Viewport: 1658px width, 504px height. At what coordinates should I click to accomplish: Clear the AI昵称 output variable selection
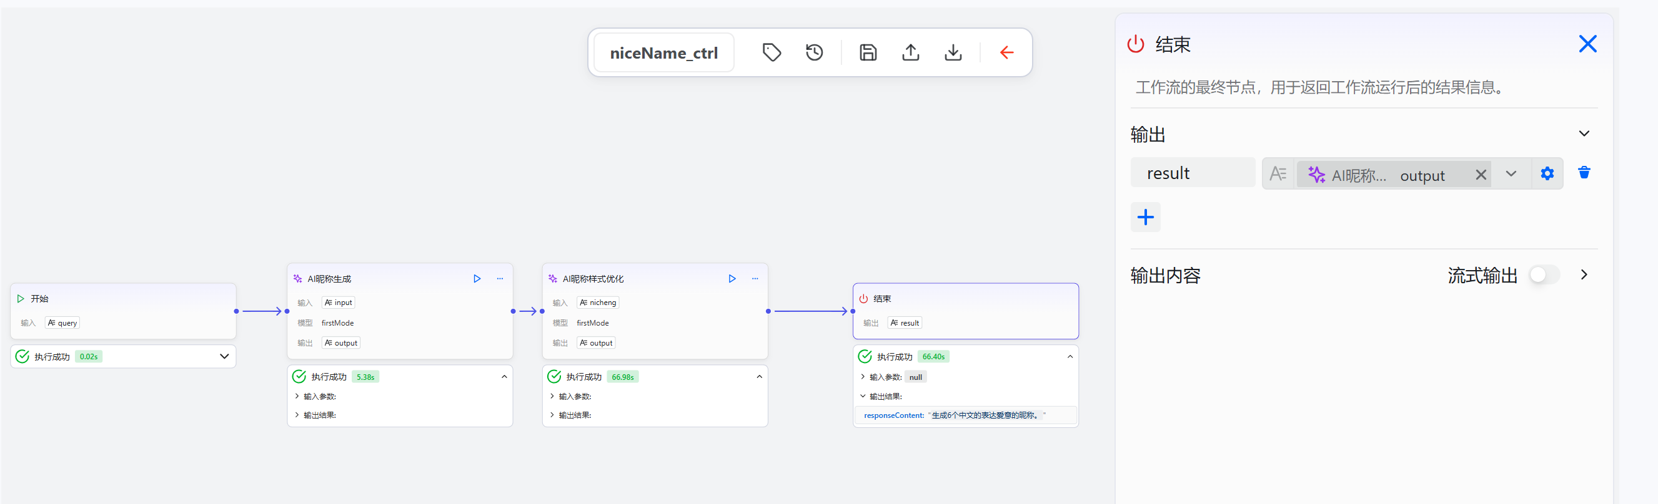pyautogui.click(x=1481, y=174)
